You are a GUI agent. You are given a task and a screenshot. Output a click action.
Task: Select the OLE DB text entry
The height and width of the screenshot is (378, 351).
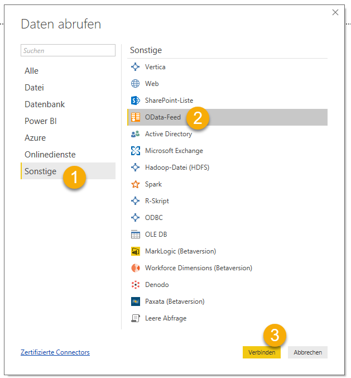[156, 235]
